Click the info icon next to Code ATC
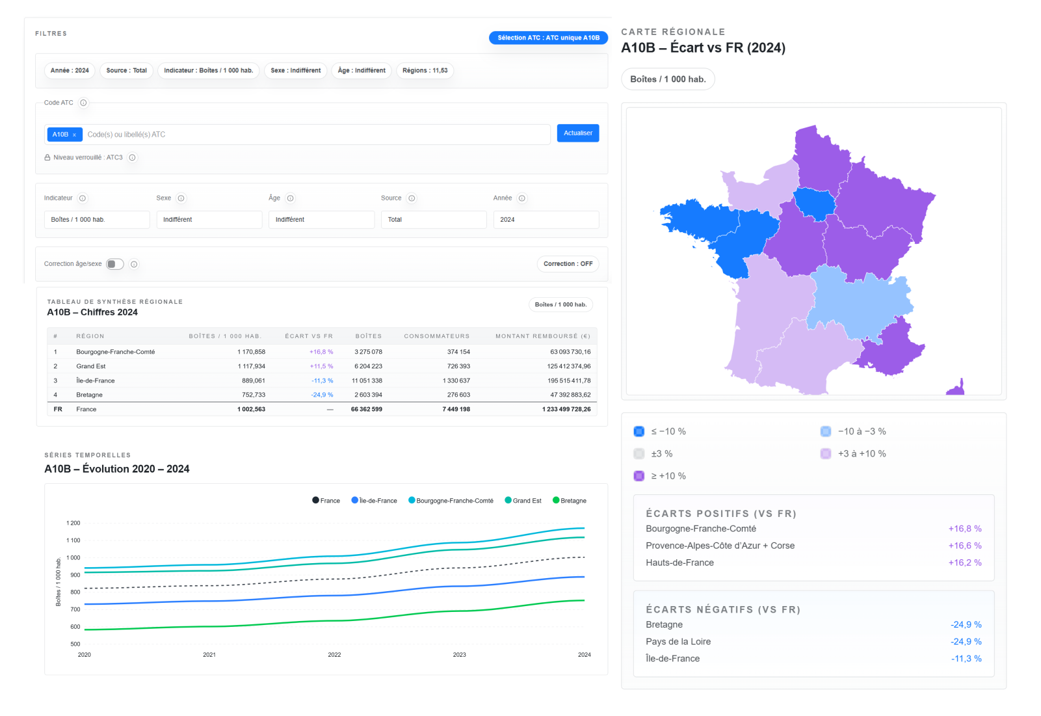Screen dimensions: 1041x716 tap(83, 103)
